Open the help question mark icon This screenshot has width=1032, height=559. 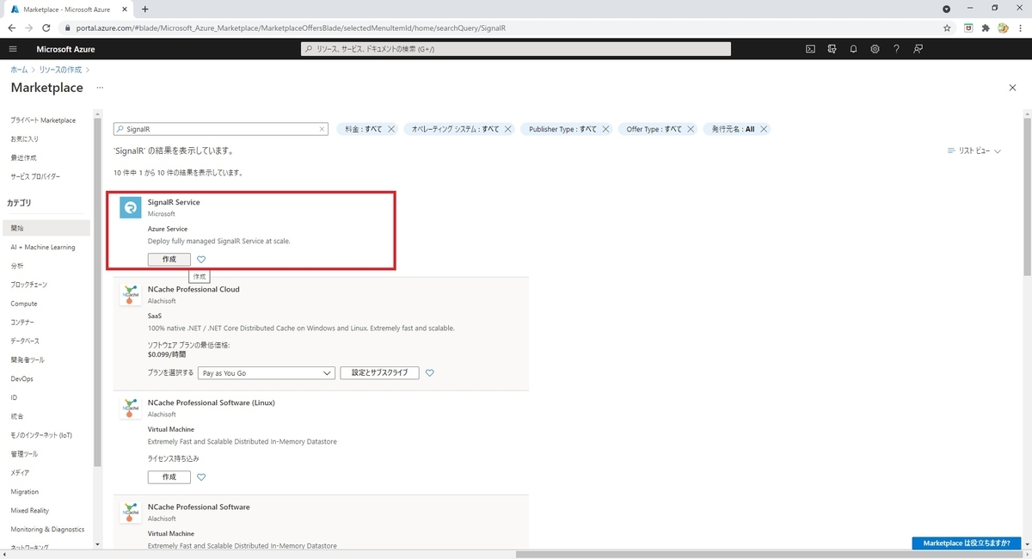(896, 49)
